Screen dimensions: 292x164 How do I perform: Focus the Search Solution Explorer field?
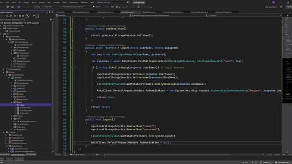click(x=25, y=19)
